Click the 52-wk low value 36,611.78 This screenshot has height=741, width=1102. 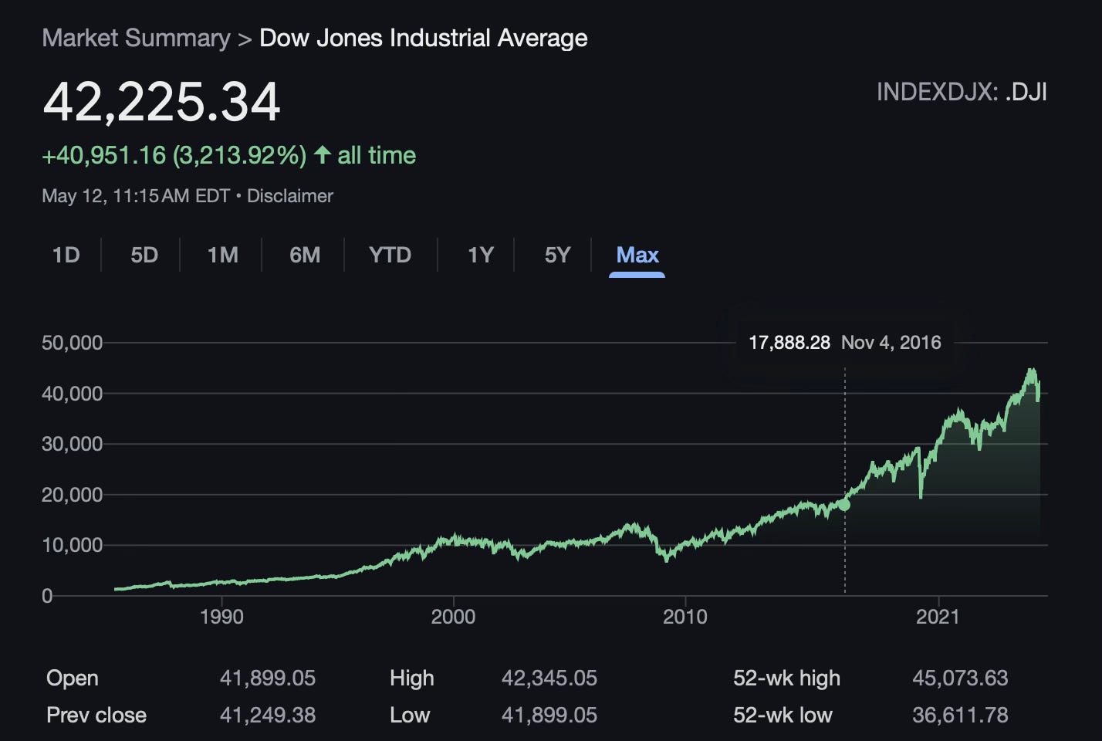pos(960,715)
